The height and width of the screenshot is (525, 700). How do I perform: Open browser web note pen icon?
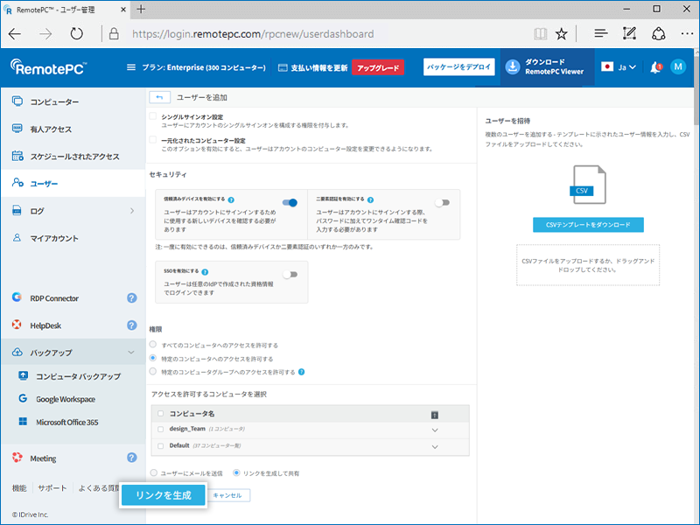point(629,33)
